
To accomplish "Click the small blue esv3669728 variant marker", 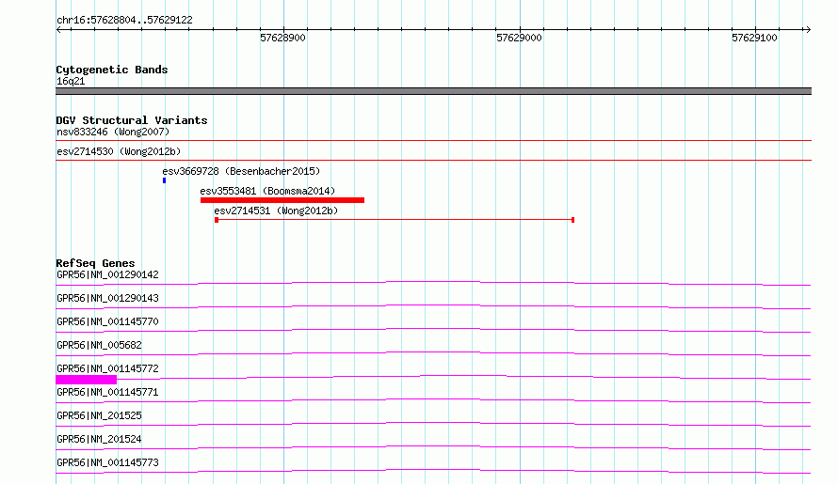I will 164,180.
